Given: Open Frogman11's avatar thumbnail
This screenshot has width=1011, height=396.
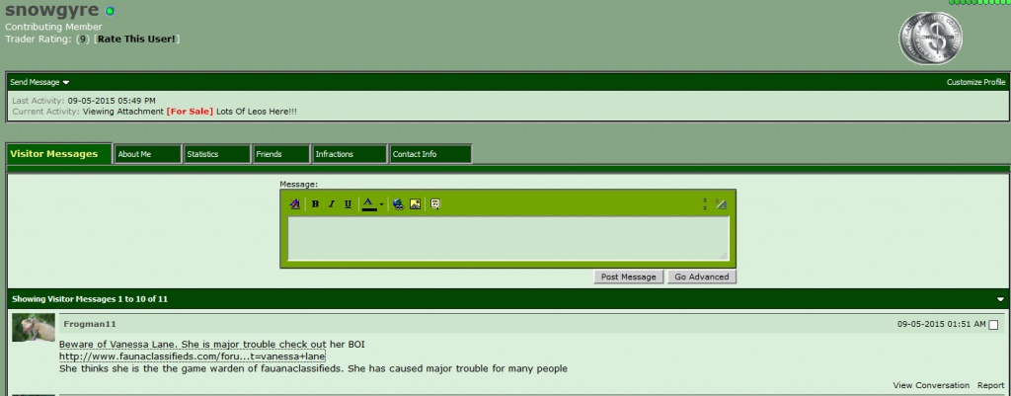Looking at the screenshot, I should pyautogui.click(x=34, y=327).
